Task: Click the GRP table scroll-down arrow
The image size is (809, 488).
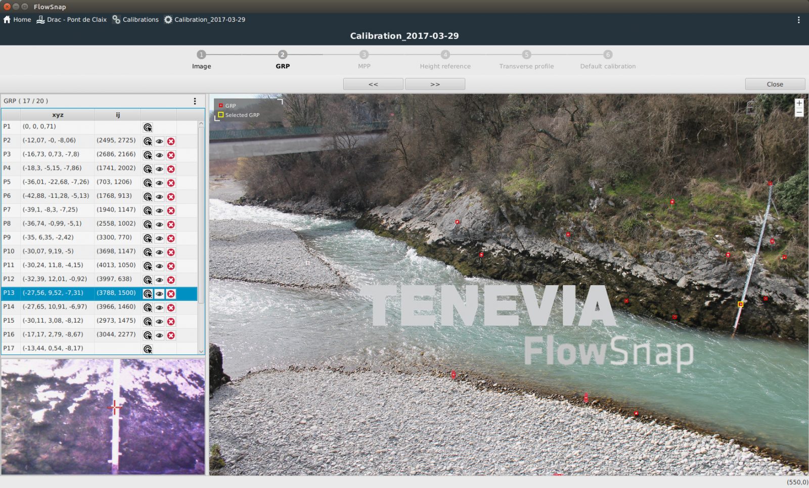Action: 201,351
